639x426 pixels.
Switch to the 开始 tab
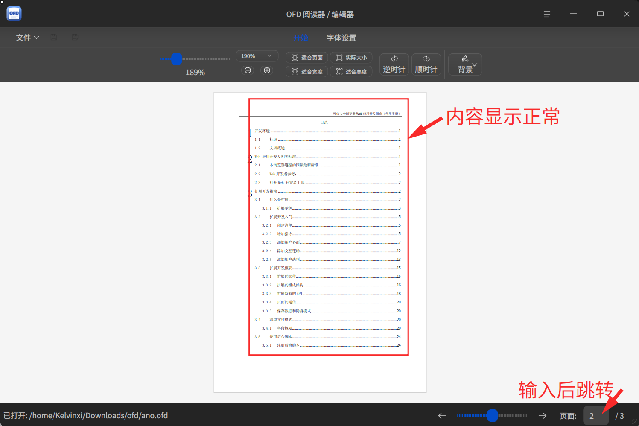click(x=301, y=38)
